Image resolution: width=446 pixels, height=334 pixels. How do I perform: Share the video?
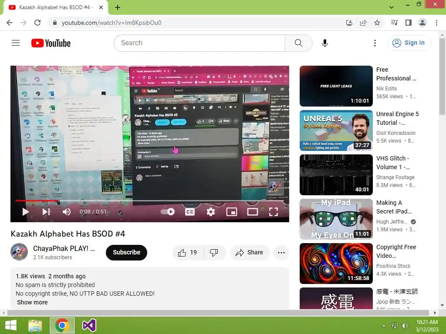point(250,253)
